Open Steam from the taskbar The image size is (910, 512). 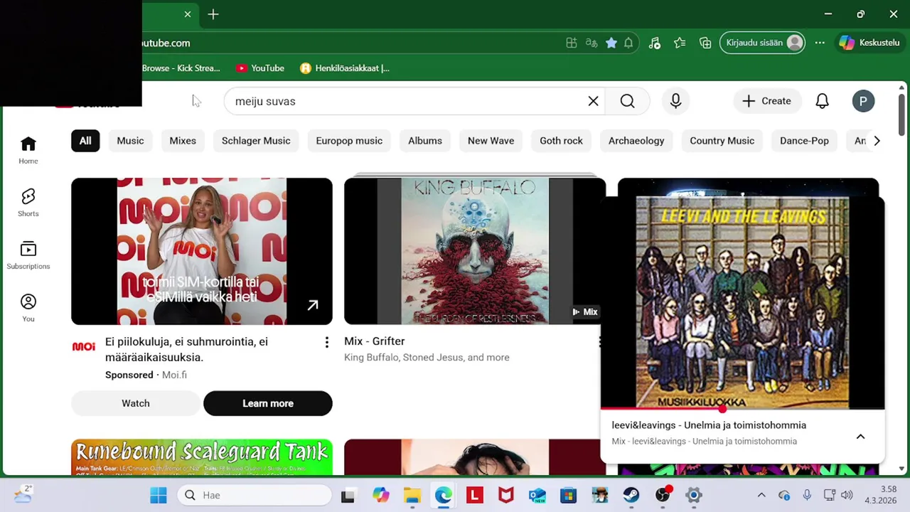pos(631,495)
